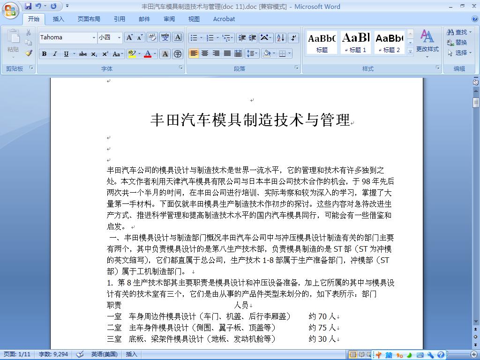Open the Office button menu

10,10
